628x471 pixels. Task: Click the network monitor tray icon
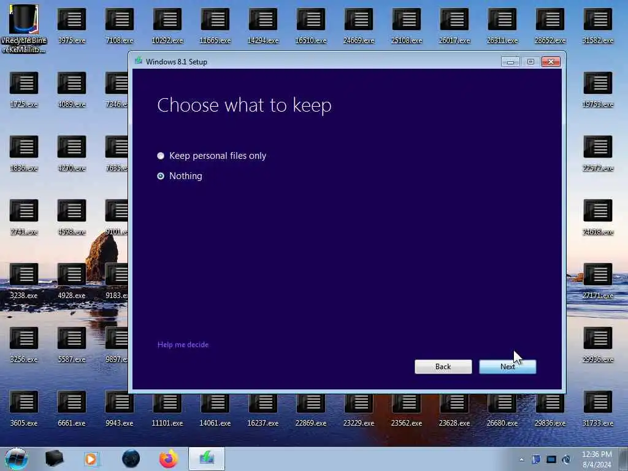pyautogui.click(x=551, y=459)
